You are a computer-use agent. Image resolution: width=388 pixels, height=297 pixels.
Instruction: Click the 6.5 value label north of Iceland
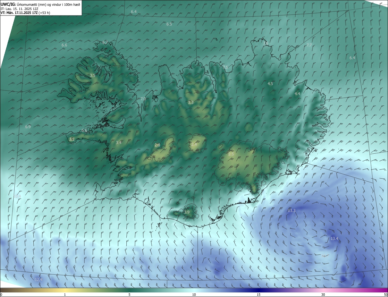point(169,24)
